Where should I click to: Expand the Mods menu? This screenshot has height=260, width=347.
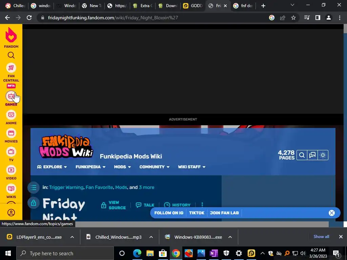122,167
